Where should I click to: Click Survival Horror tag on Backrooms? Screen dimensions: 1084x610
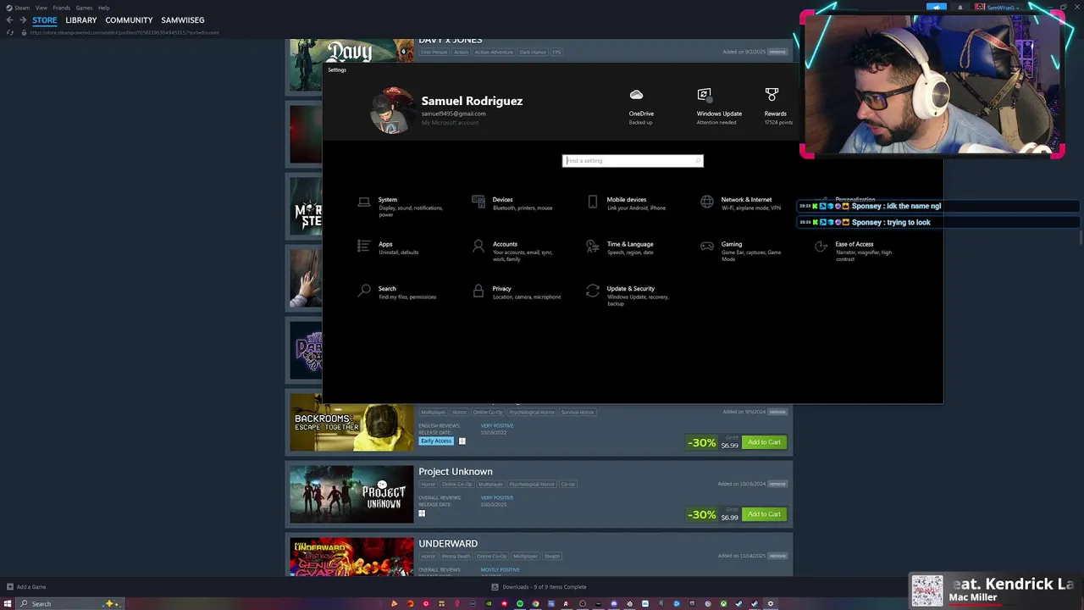click(577, 412)
